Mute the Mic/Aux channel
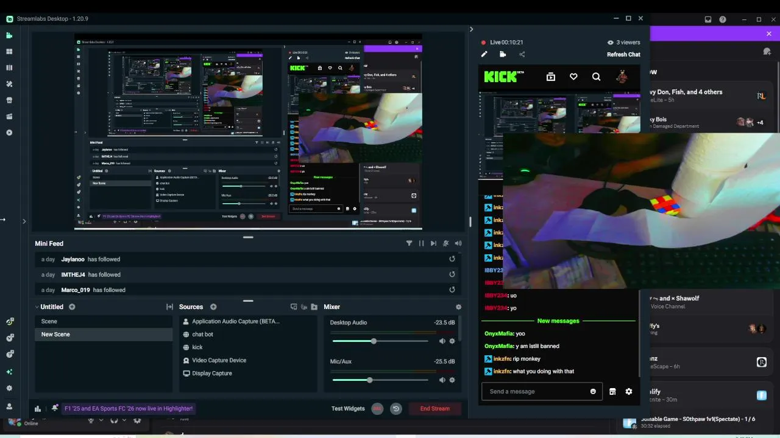The image size is (780, 438). click(442, 380)
